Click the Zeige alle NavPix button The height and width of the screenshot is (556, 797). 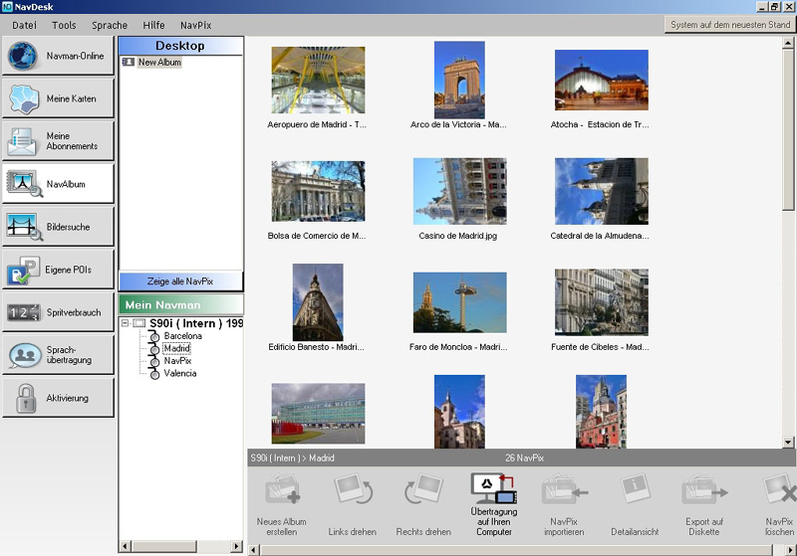[180, 281]
